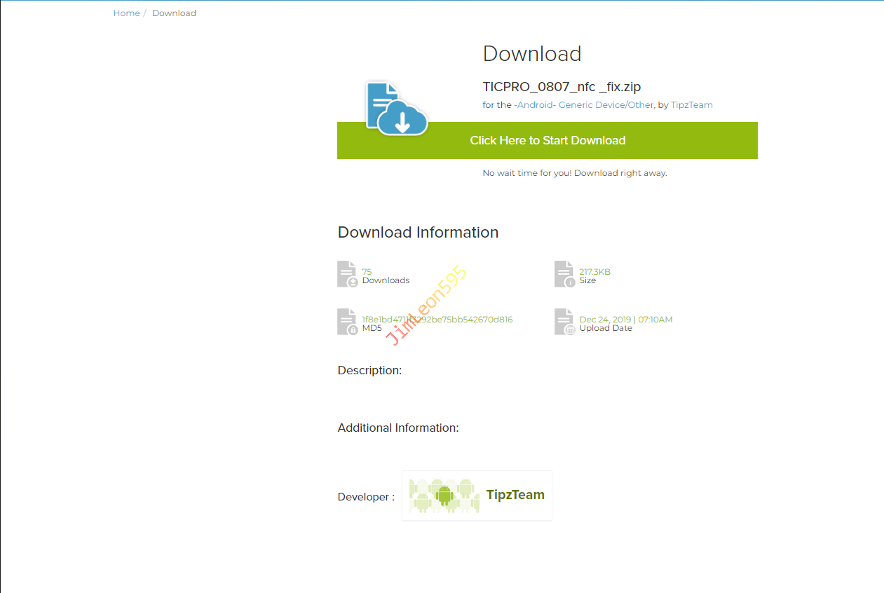Click the MD5 lock file icon

click(347, 322)
